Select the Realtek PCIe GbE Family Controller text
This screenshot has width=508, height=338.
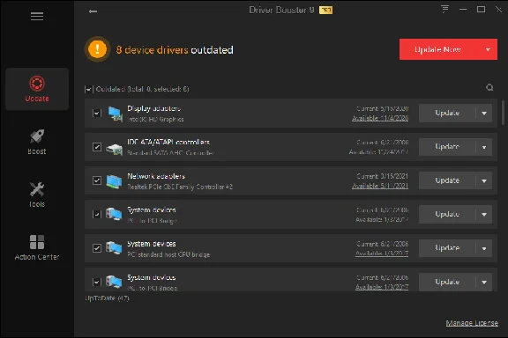(x=180, y=187)
